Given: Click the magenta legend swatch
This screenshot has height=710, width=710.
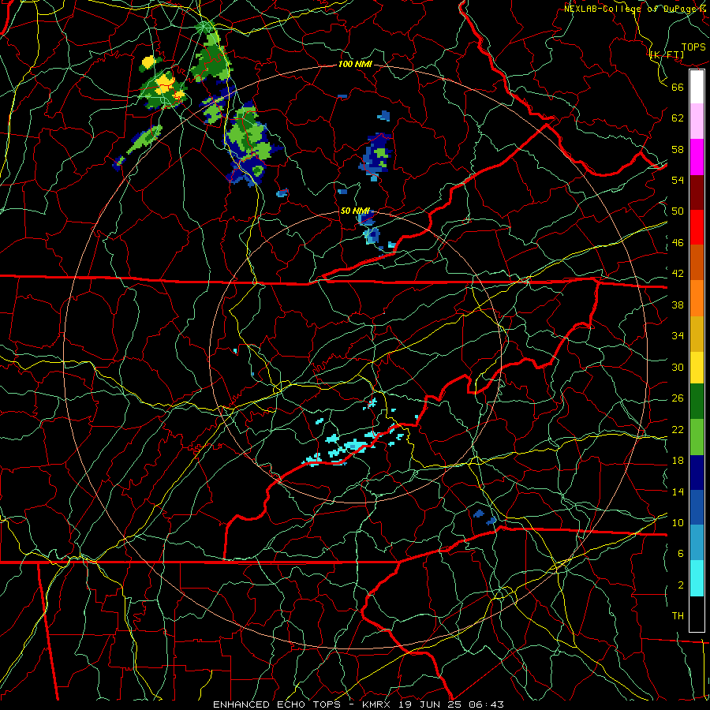Looking at the screenshot, I should coord(697,157).
